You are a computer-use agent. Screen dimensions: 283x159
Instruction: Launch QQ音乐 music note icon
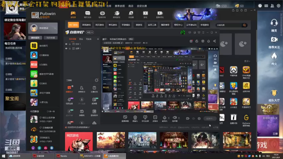(x=34, y=83)
